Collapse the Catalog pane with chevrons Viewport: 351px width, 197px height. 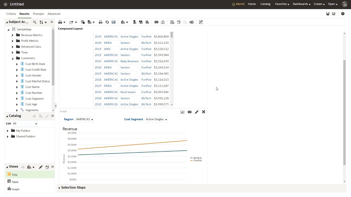pyautogui.click(x=52, y=116)
